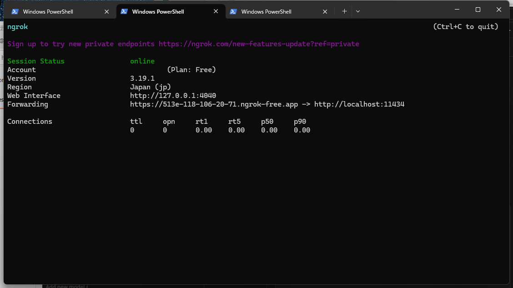The image size is (513, 288).
Task: Click the 'Region' label
Action: click(20, 87)
